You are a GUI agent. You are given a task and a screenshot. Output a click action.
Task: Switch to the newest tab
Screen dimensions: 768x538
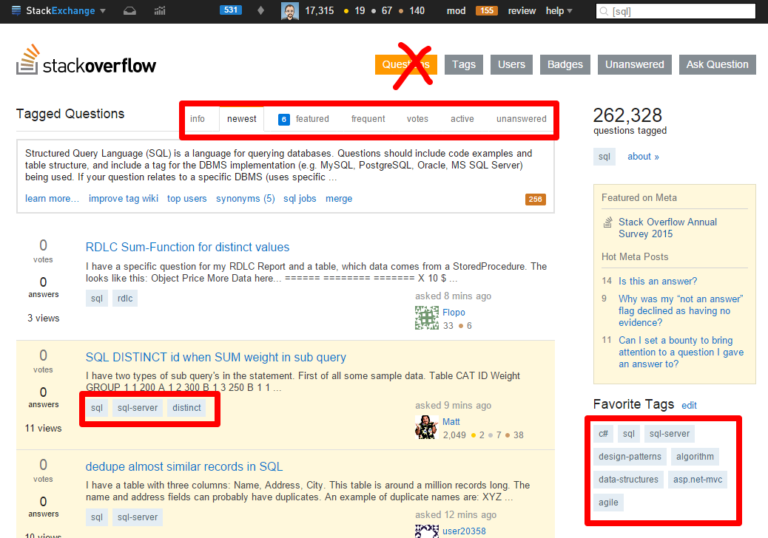pos(241,119)
